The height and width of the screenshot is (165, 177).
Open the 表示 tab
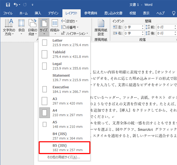[x=146, y=13]
